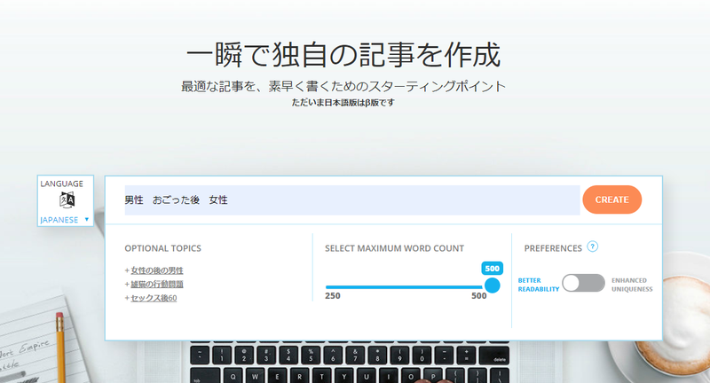The height and width of the screenshot is (383, 710).
Task: Add optional topic 女性の後の男性
Action: coord(157,270)
